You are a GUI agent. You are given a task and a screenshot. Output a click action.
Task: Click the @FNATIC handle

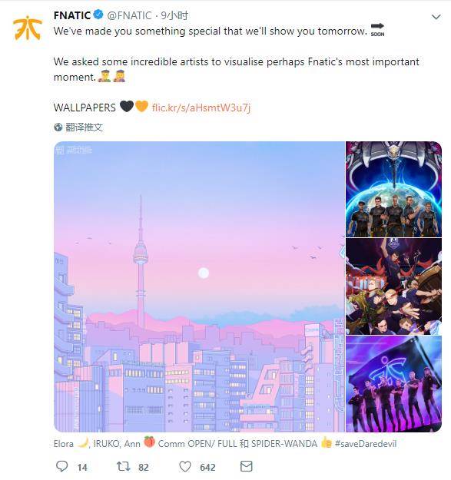pos(129,15)
